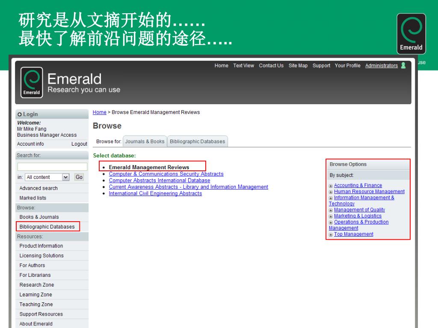The image size is (438, 328).
Task: Browse Books & Journals in the sidebar
Action: click(39, 217)
